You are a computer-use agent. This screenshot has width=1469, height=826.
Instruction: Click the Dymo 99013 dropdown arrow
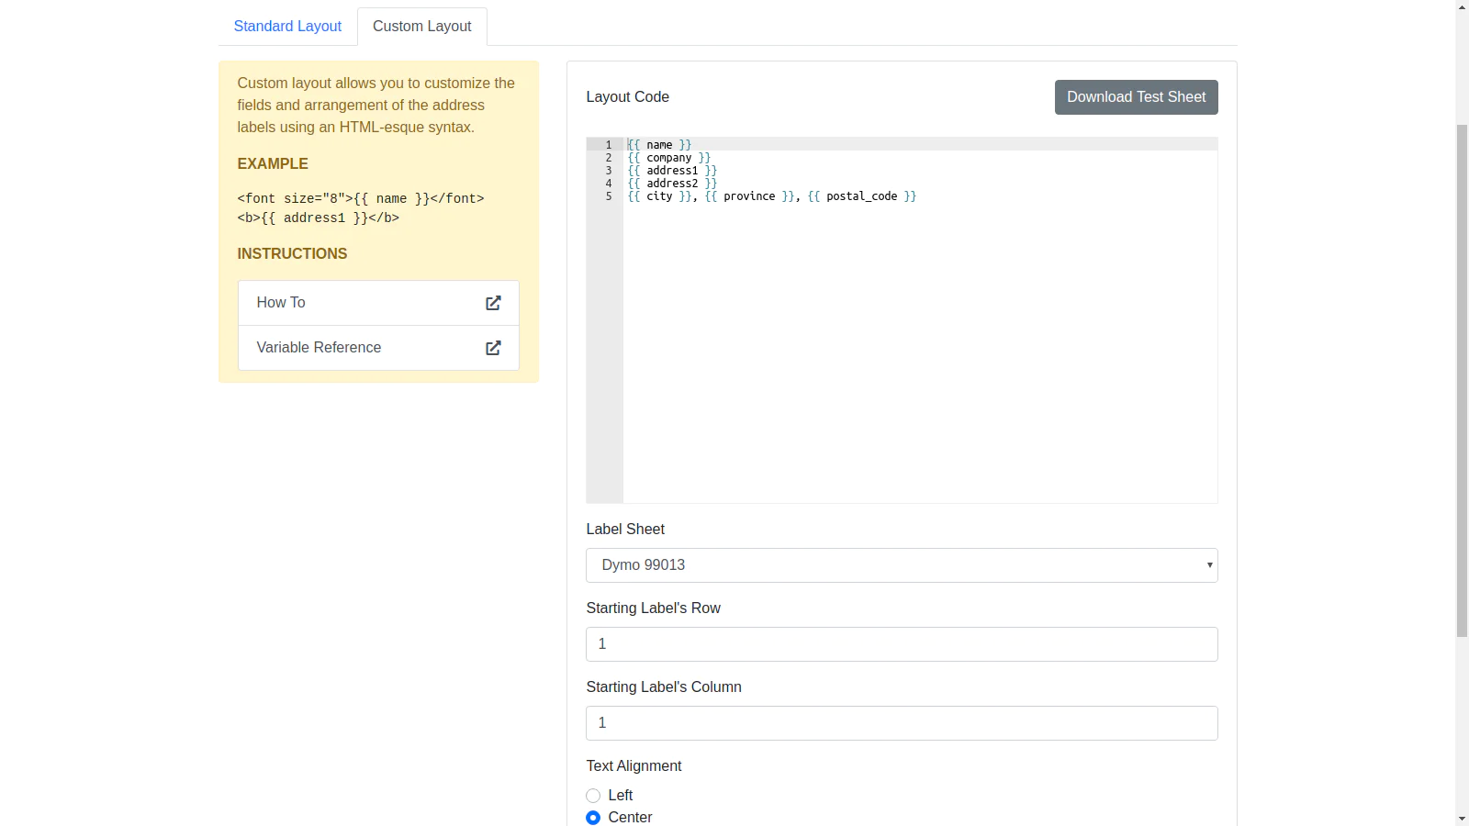coord(1209,565)
